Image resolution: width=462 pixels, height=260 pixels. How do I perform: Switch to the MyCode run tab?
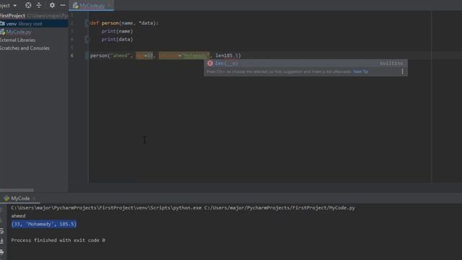[20, 199]
